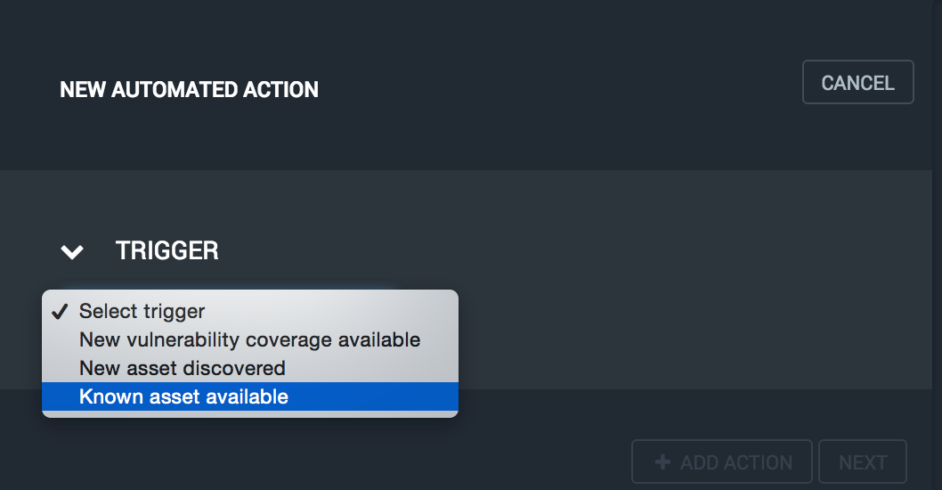Click the checked Select trigger entry
The width and height of the screenshot is (942, 490).
[142, 312]
